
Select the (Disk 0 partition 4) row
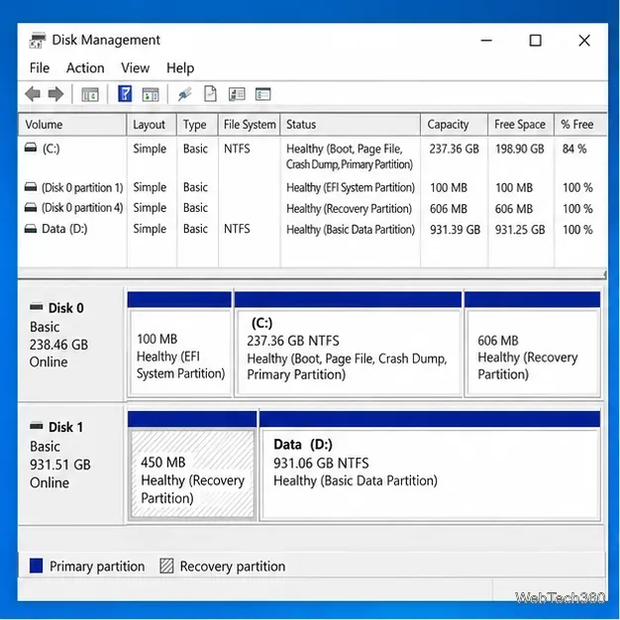pos(312,208)
